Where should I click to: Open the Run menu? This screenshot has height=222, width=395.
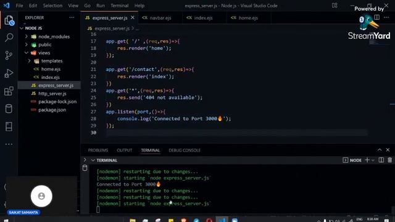click(101, 6)
